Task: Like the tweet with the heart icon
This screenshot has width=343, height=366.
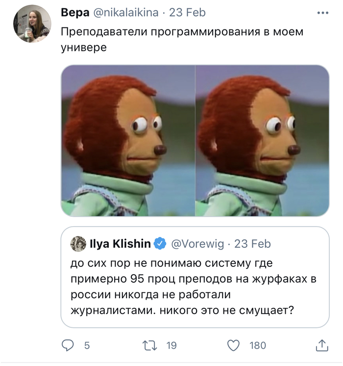Action: coord(234,346)
